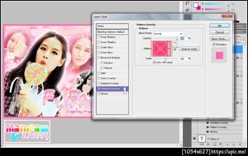Enable the Outer Glow checkbox
Viewport: 248px width, 156px height.
[99, 47]
